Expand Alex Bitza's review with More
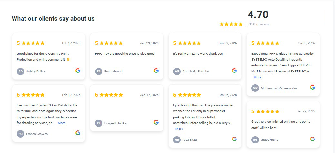 pos(179,129)
